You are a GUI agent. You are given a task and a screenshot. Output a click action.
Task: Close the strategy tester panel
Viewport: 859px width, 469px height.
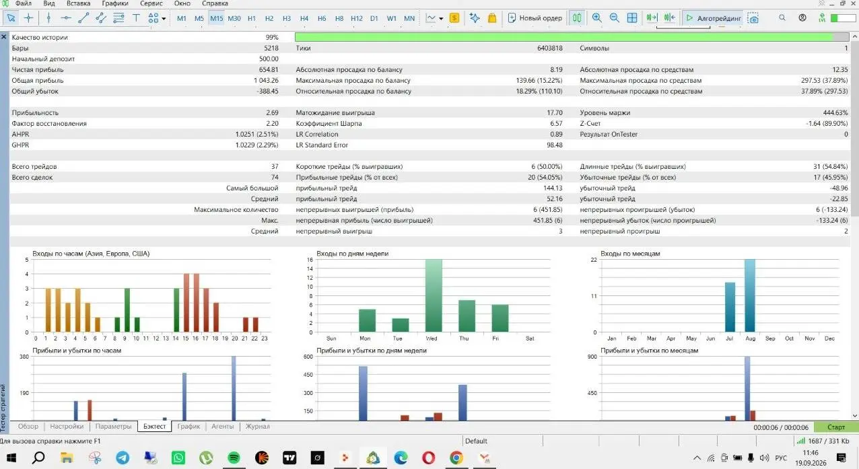click(x=4, y=37)
